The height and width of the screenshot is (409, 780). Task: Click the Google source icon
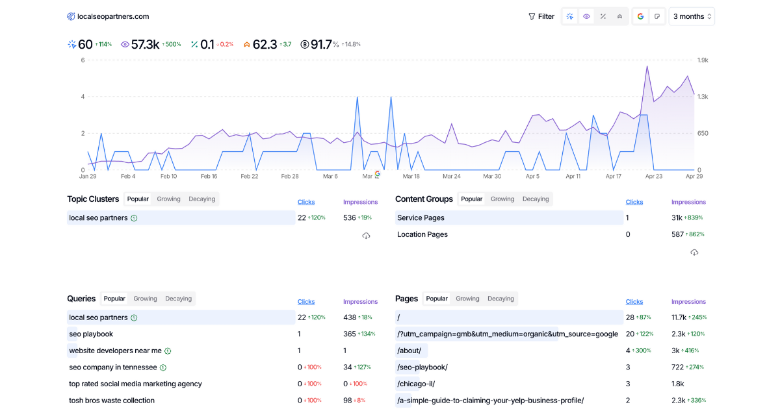coord(640,16)
